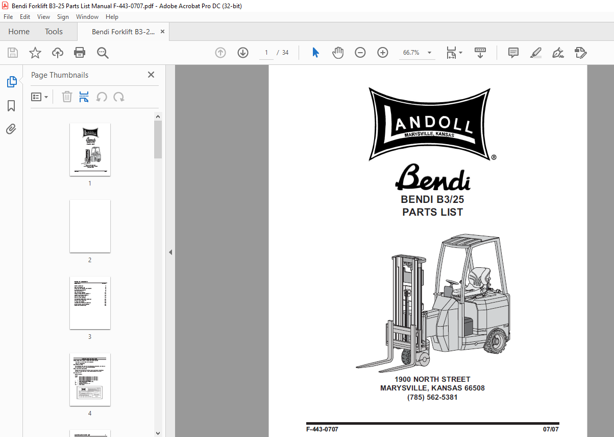This screenshot has width=614, height=437.
Task: Click thumbnails scrollbar up arrow
Action: coord(158,117)
